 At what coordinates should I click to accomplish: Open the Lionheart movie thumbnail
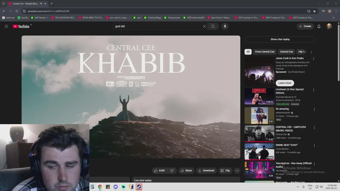coord(259,96)
